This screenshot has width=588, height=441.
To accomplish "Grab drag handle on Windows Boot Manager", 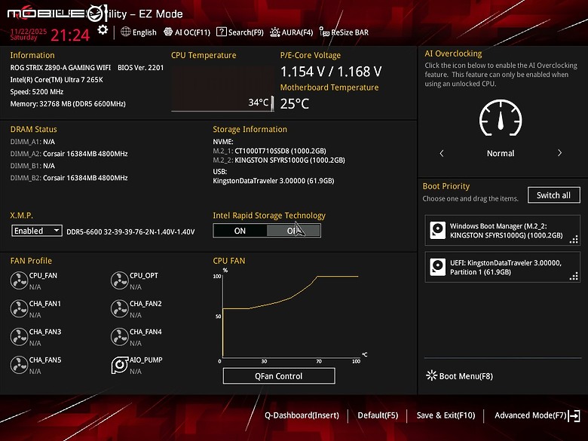I will (574, 239).
